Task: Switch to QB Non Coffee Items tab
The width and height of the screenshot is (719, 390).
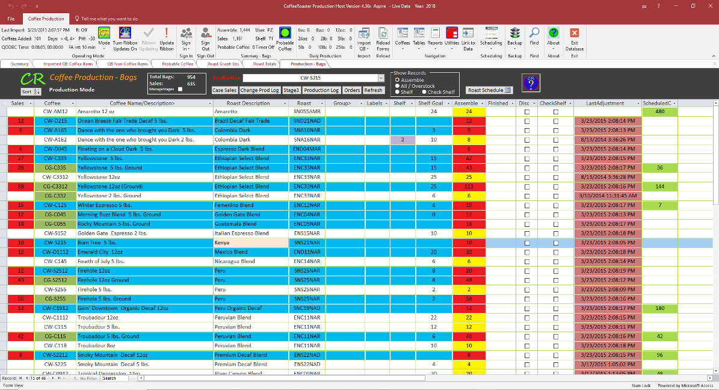Action: point(127,64)
